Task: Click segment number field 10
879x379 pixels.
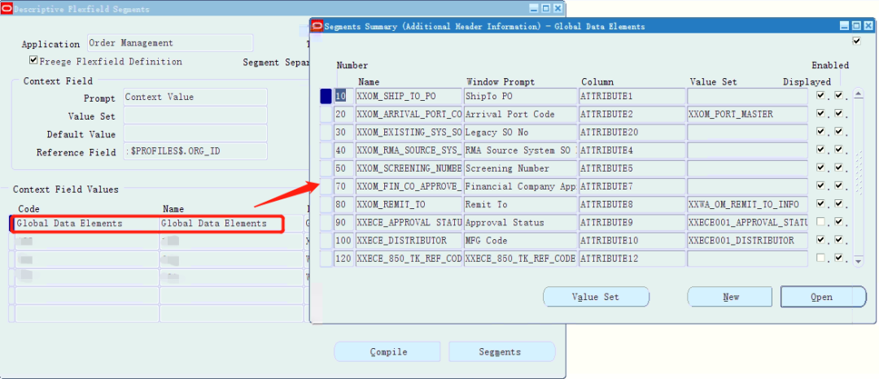Action: (344, 96)
